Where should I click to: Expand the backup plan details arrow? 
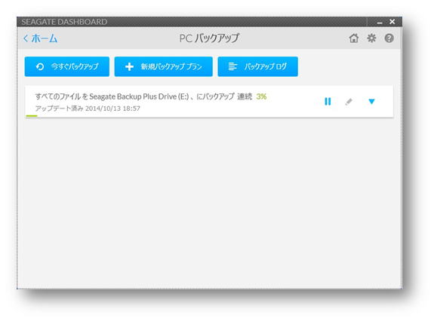(x=371, y=102)
